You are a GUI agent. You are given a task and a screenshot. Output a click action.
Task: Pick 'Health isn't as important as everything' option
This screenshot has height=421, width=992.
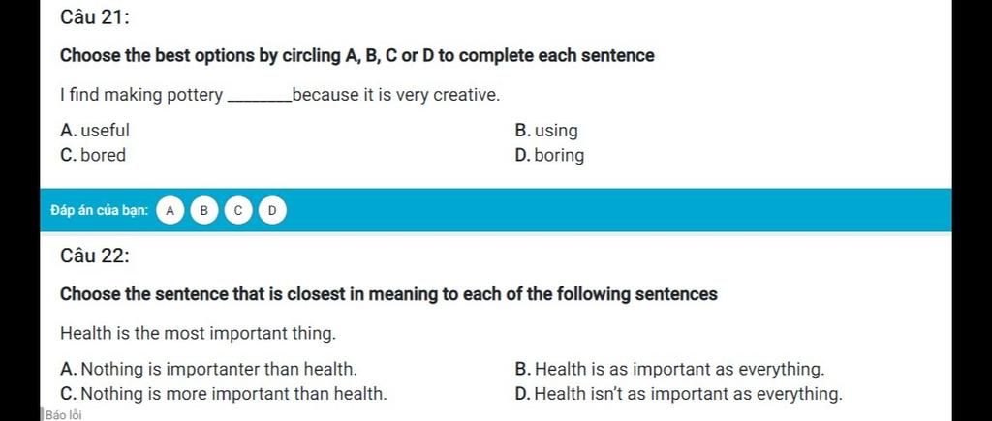(679, 394)
